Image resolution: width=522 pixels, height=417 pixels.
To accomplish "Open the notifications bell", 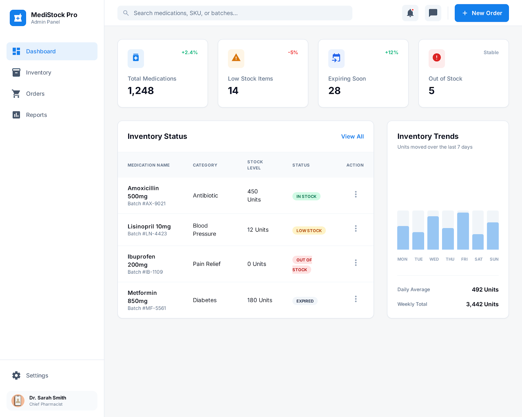I will [410, 13].
